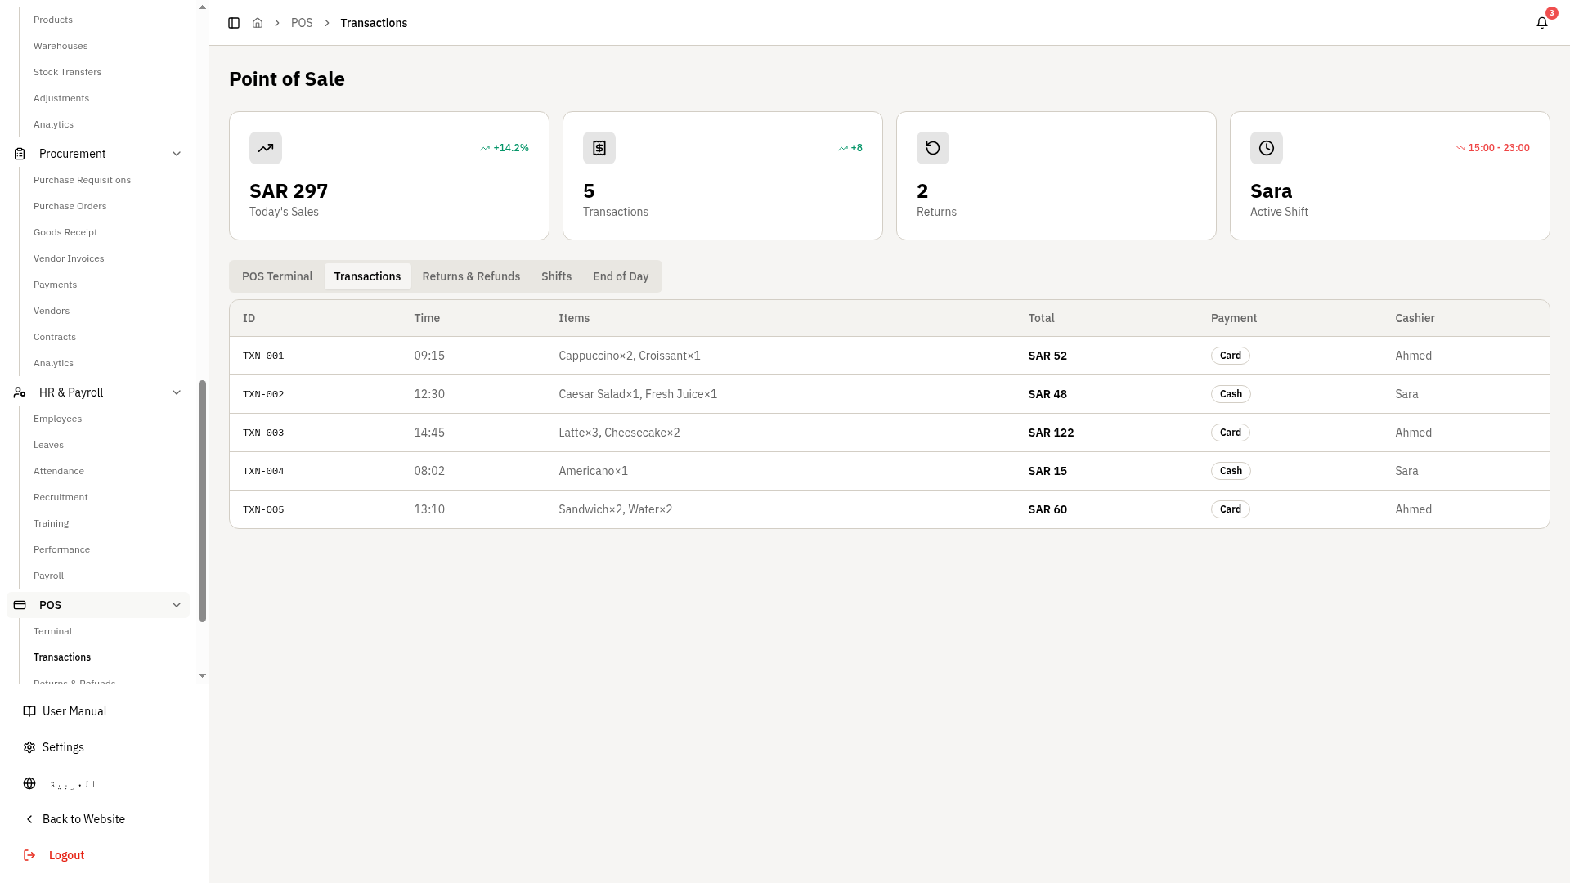Open the notifications bell

tap(1541, 23)
